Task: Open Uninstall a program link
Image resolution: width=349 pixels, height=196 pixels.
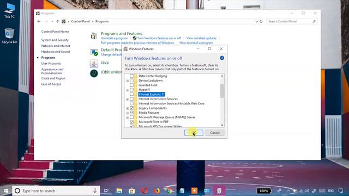Action: point(114,38)
